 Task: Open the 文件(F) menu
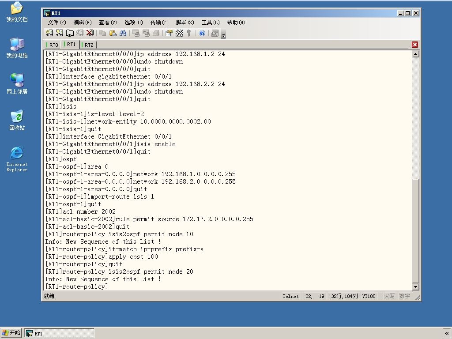57,23
